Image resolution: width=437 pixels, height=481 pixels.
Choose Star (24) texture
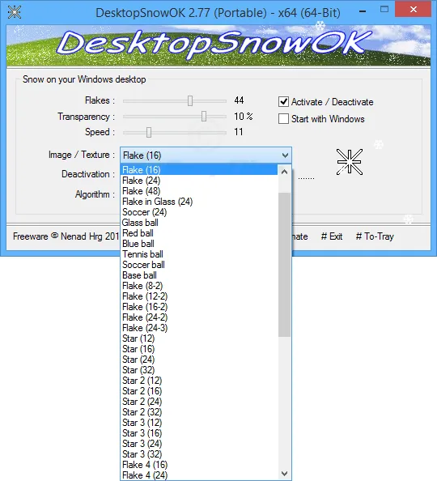199,360
